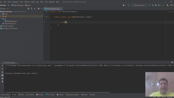174x98 pixels.
Task: Select opened file locate target icon
Action: (x=28, y=8)
